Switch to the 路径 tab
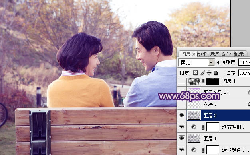The width and height of the screenshot is (250, 155). coord(226,54)
